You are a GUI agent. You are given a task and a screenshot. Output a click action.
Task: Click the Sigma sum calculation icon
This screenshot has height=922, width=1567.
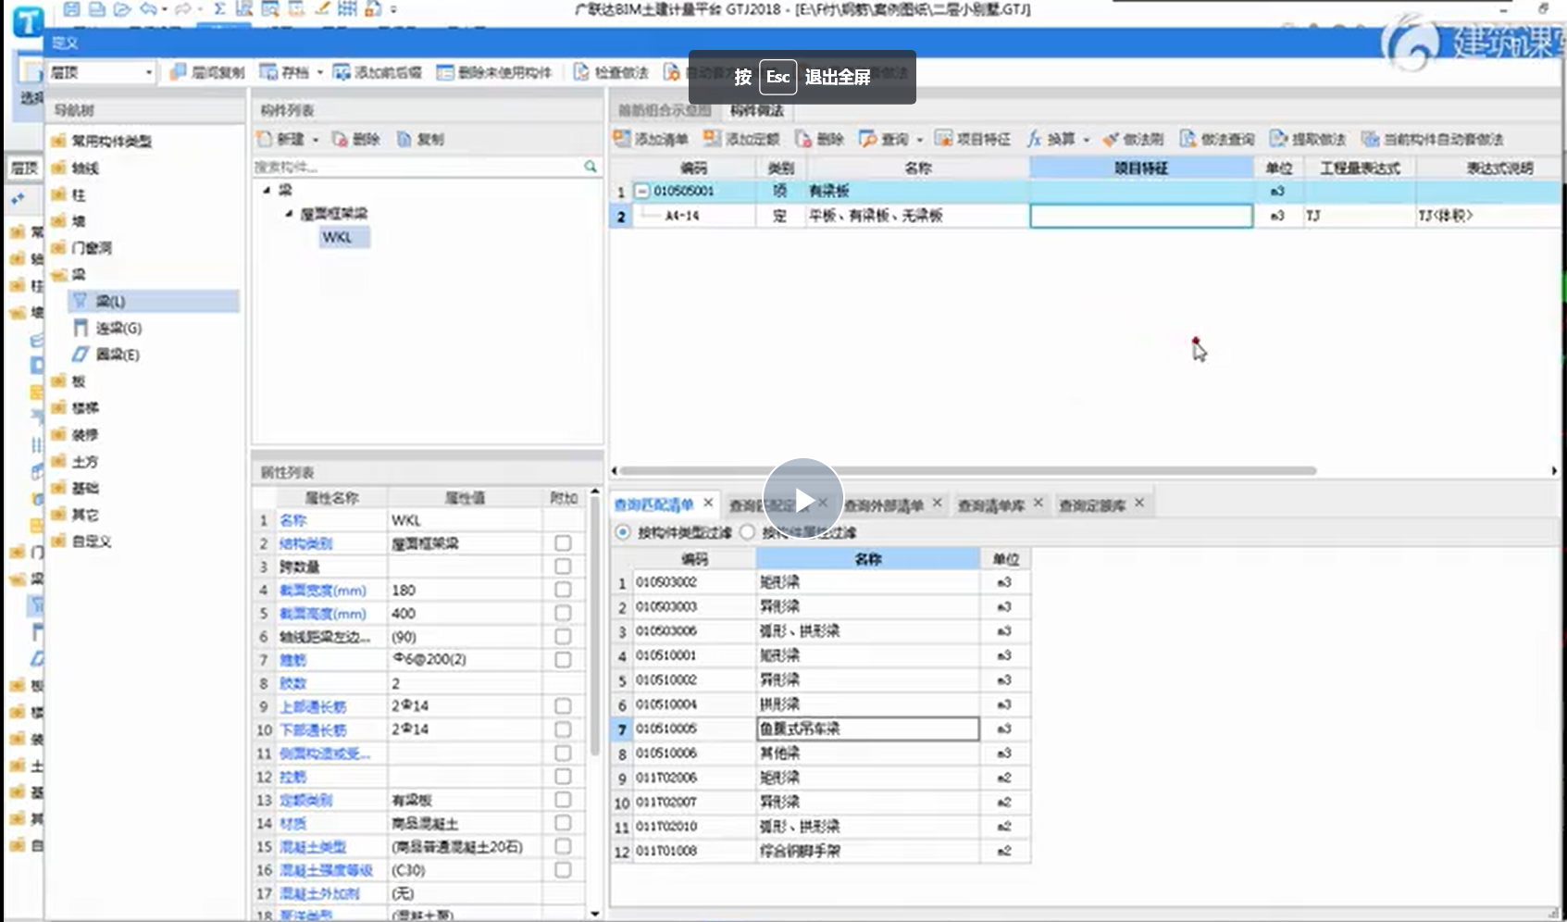pos(219,9)
